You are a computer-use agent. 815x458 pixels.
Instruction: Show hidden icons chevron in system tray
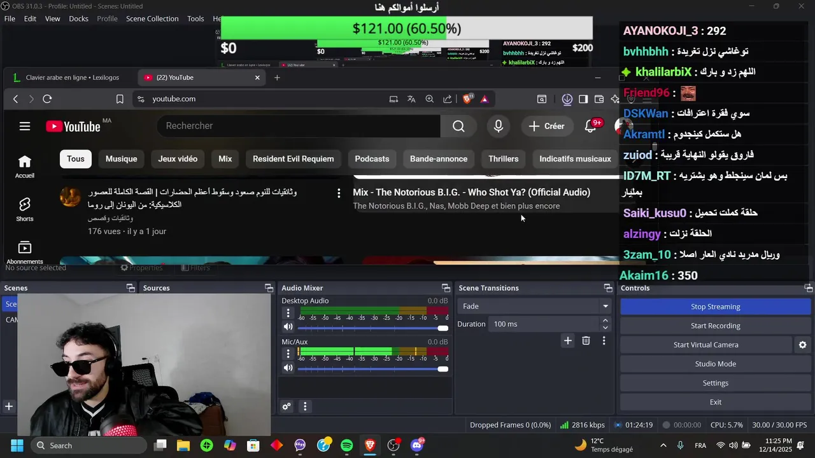point(663,445)
